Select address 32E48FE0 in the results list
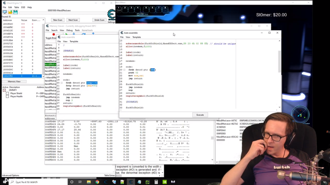The width and height of the screenshot is (330, 185). tap(8, 76)
